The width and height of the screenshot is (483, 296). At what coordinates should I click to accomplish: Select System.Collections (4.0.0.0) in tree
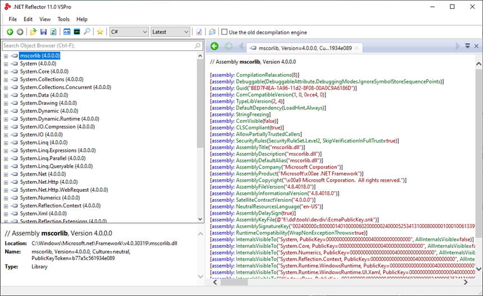52,79
